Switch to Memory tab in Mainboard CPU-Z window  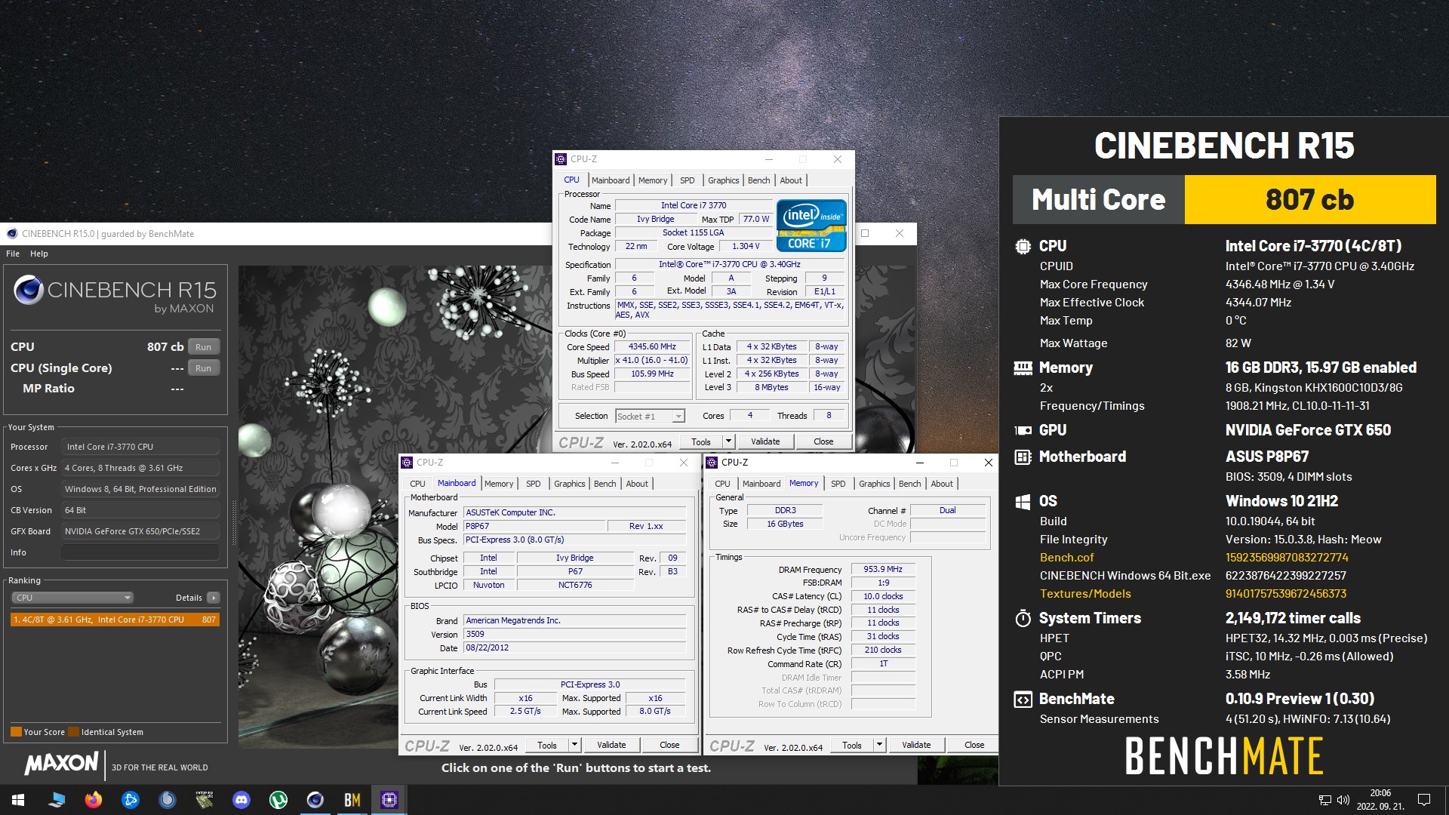point(499,484)
